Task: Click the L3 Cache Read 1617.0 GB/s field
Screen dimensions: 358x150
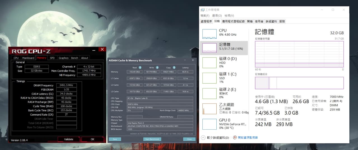Action: (x=135, y=91)
